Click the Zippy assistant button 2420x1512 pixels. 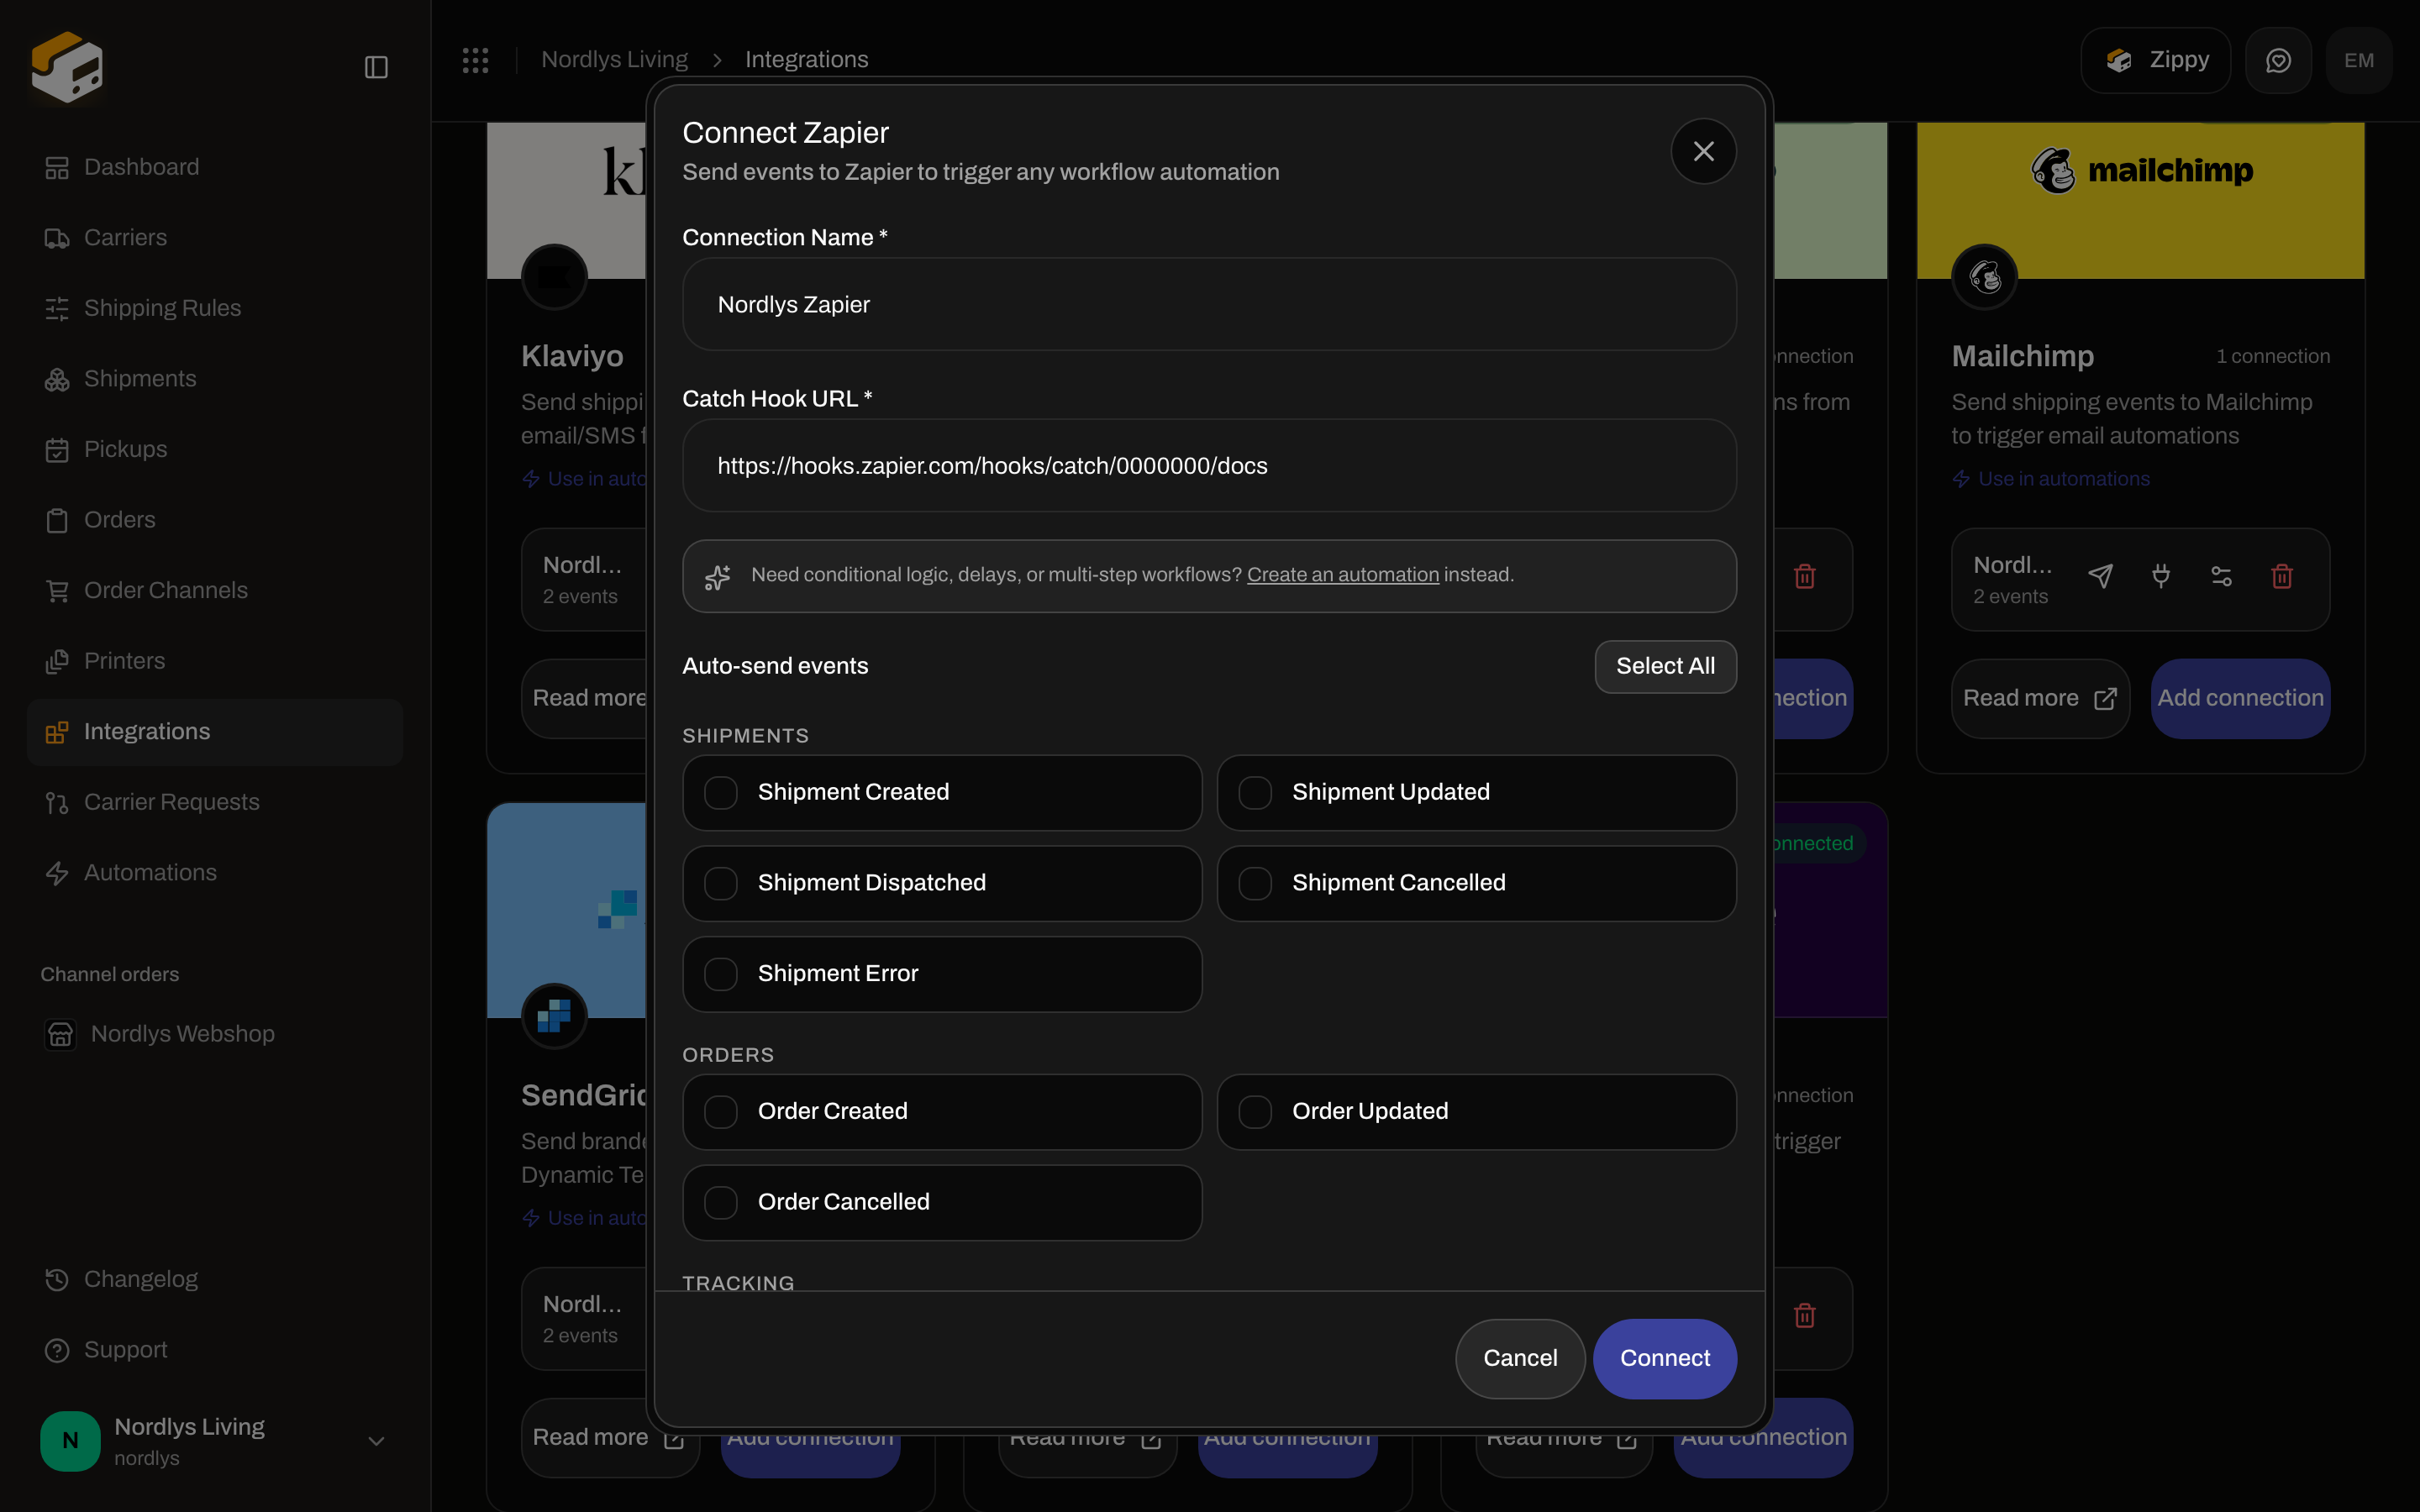(x=2155, y=60)
